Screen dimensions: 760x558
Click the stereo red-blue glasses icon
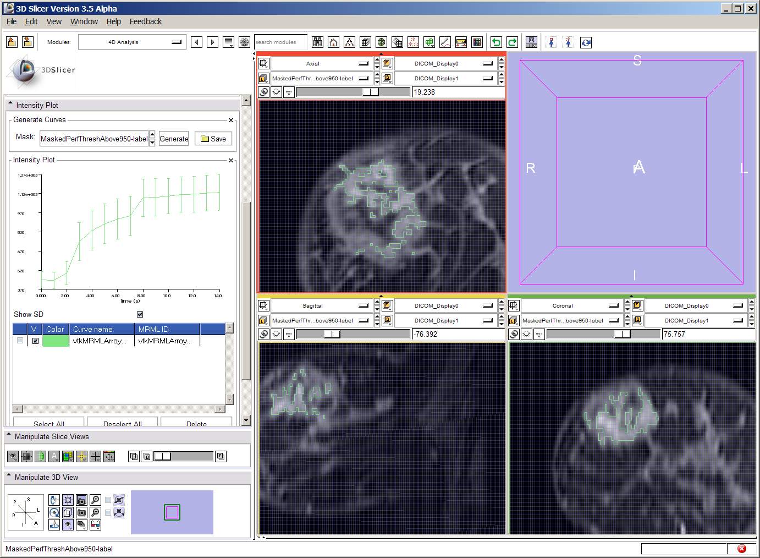tap(95, 525)
